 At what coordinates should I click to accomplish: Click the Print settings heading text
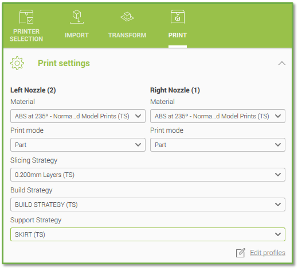pos(64,63)
